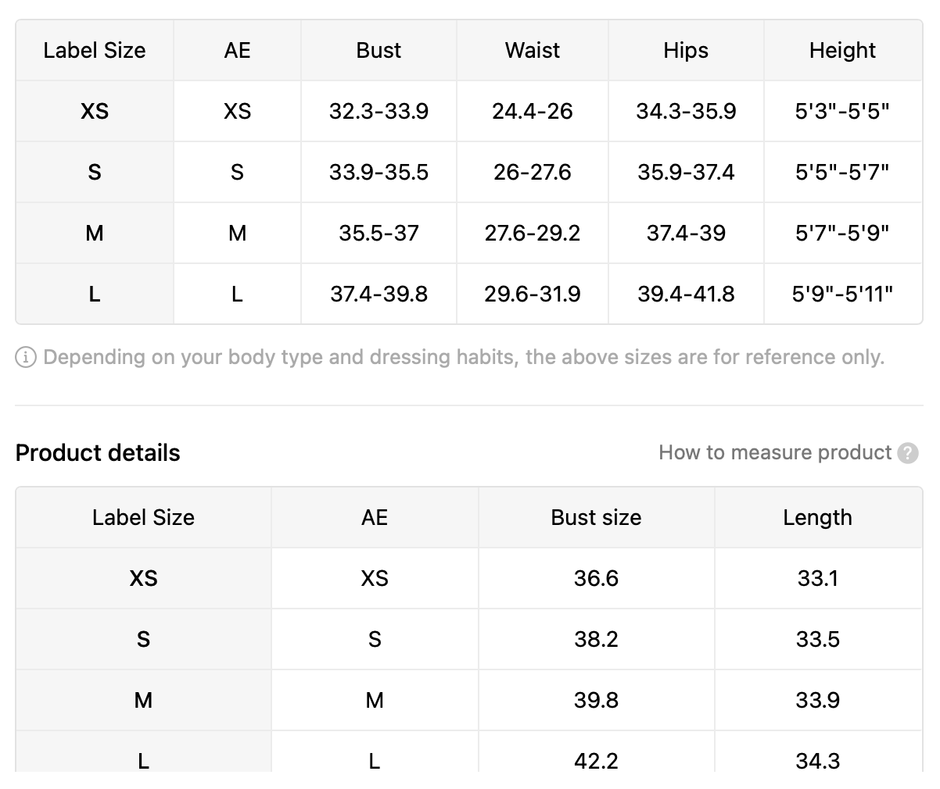940x789 pixels.
Task: Select the Bust column header
Action: [379, 50]
